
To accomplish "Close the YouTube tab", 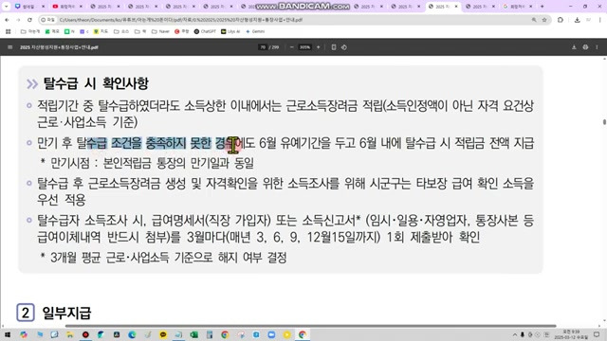I will [81, 7].
